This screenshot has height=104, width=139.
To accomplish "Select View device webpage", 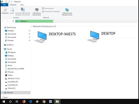I will [51, 12].
